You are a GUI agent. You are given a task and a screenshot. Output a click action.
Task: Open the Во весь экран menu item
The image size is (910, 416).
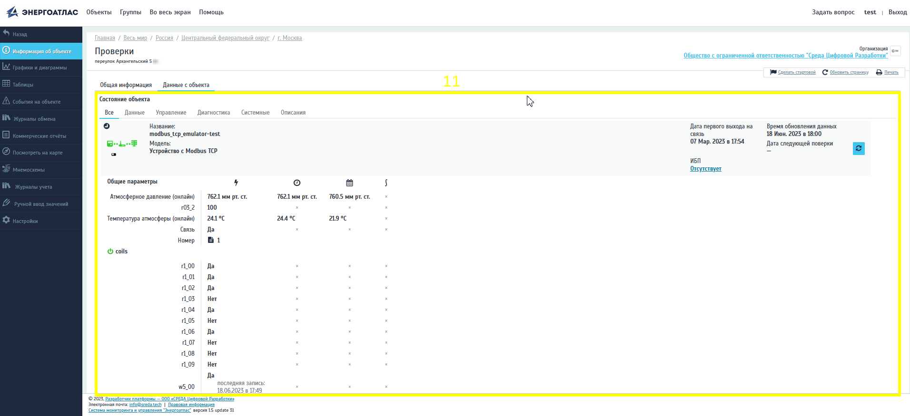pos(170,12)
